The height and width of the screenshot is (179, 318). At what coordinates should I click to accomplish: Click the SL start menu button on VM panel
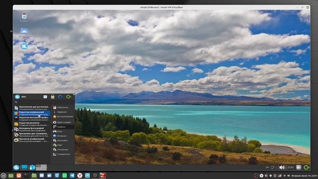coord(16,168)
